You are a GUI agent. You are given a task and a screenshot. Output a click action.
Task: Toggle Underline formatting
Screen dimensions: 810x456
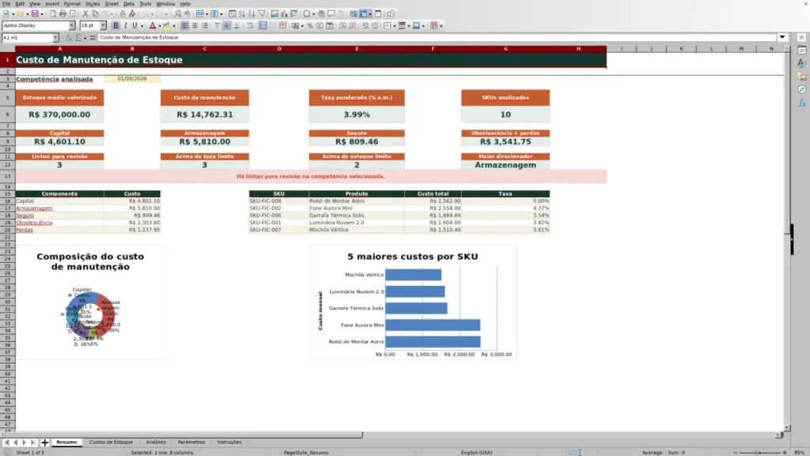(x=134, y=26)
